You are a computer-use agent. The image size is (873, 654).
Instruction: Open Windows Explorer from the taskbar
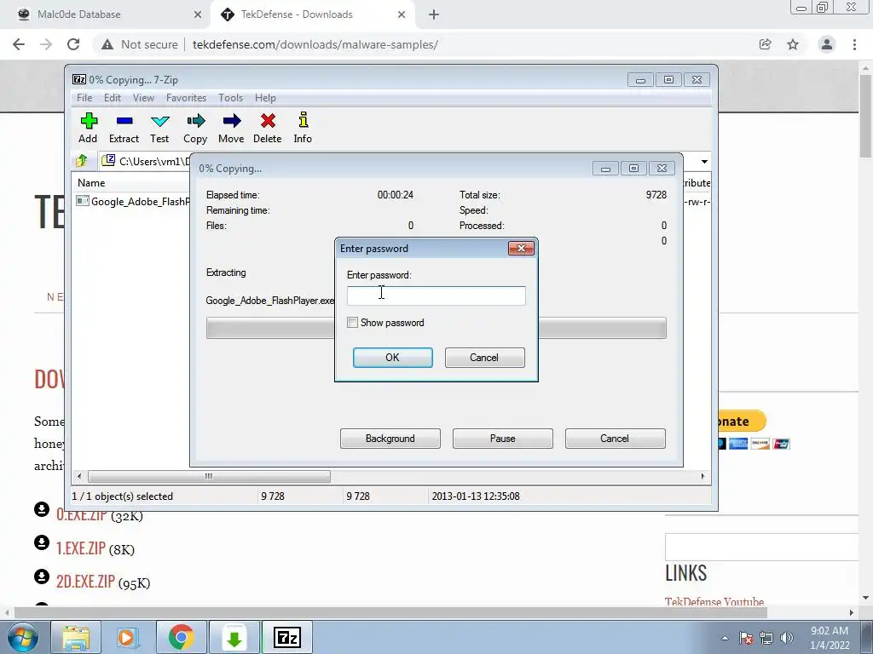coord(76,637)
